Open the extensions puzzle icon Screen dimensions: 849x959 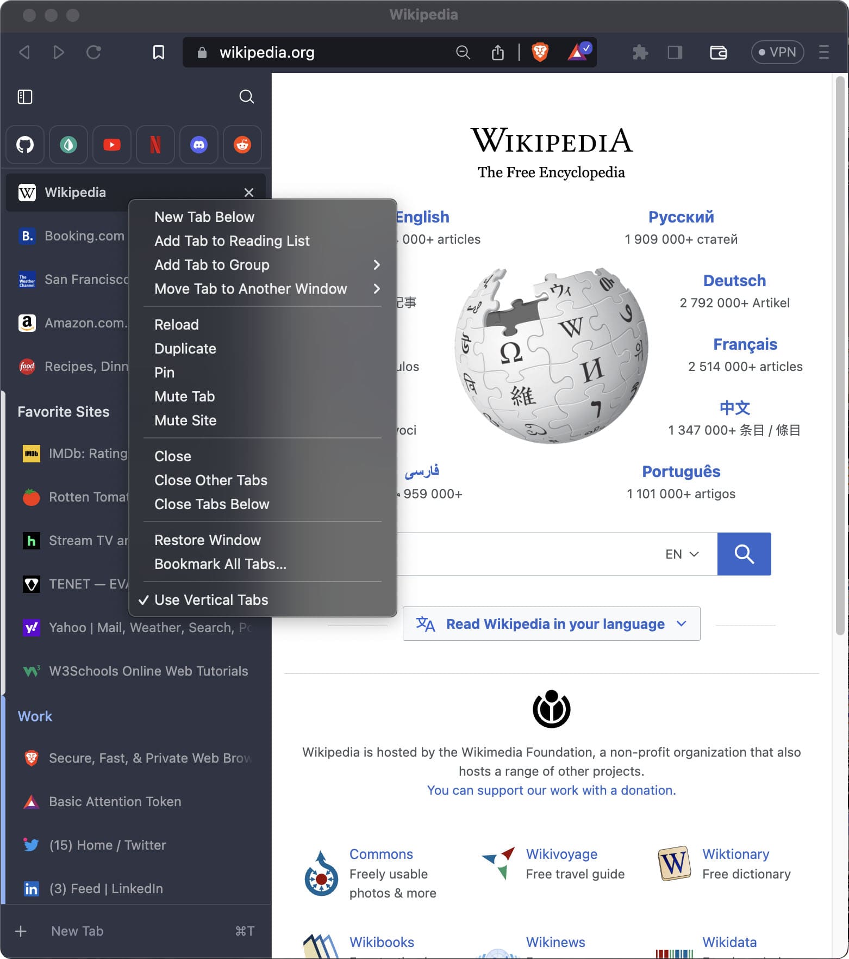[640, 52]
